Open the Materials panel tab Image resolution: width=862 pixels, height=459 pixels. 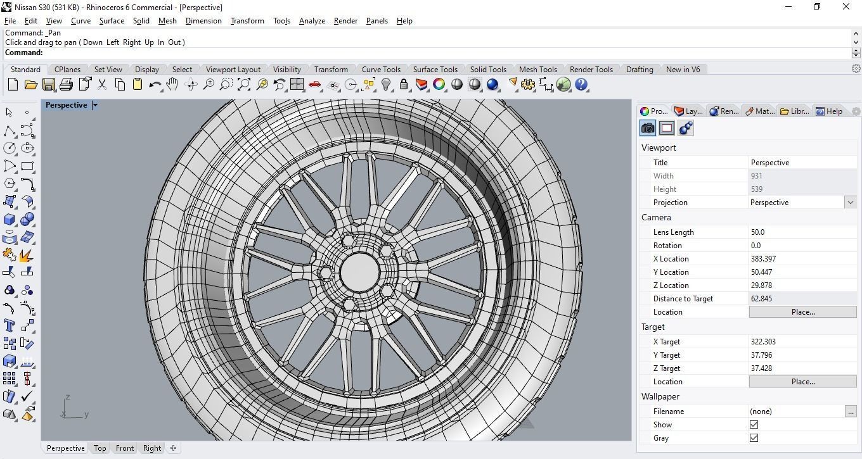[760, 111]
